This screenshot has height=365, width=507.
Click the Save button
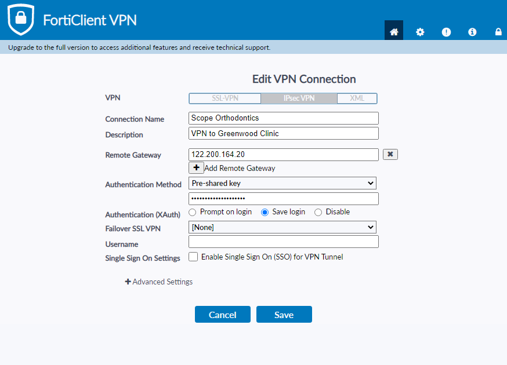(284, 314)
